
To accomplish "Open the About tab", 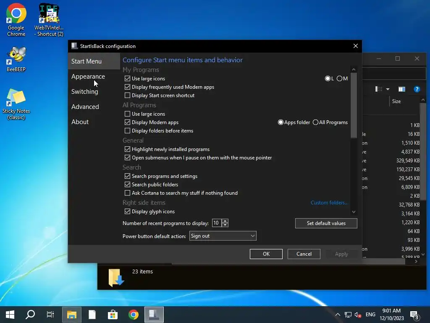I will (80, 122).
